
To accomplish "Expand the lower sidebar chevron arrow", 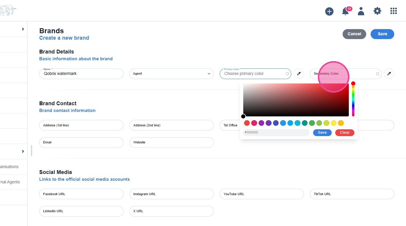I will (x=23, y=151).
